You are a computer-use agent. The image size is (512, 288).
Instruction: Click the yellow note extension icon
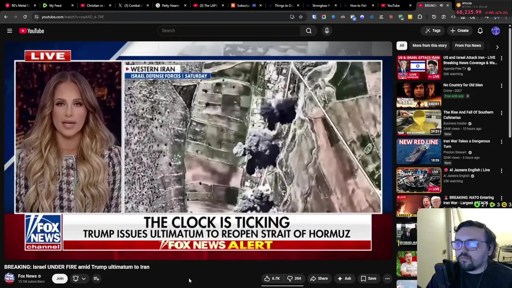(410, 17)
